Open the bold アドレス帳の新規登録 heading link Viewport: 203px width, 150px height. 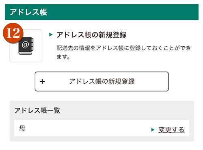pyautogui.click(x=92, y=35)
